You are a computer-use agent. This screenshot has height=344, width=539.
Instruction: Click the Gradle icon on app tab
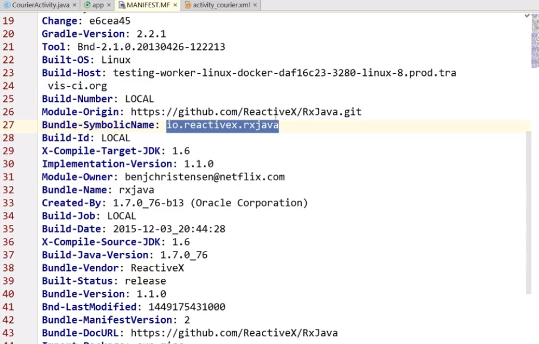coord(87,5)
